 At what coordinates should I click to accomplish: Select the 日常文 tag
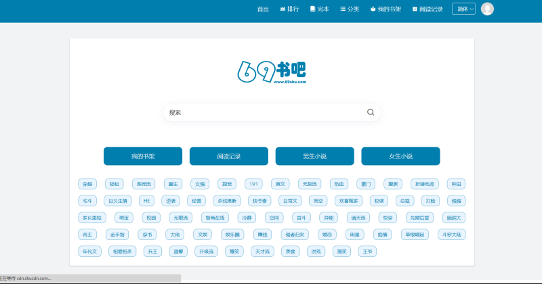(291, 201)
